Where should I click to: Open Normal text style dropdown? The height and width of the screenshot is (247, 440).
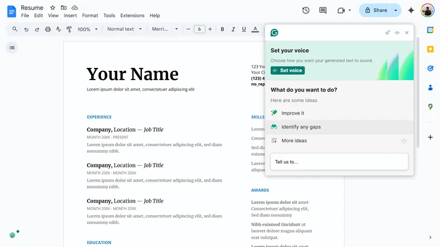[x=124, y=29]
